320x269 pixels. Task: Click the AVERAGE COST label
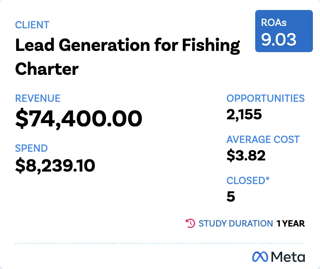[263, 140]
